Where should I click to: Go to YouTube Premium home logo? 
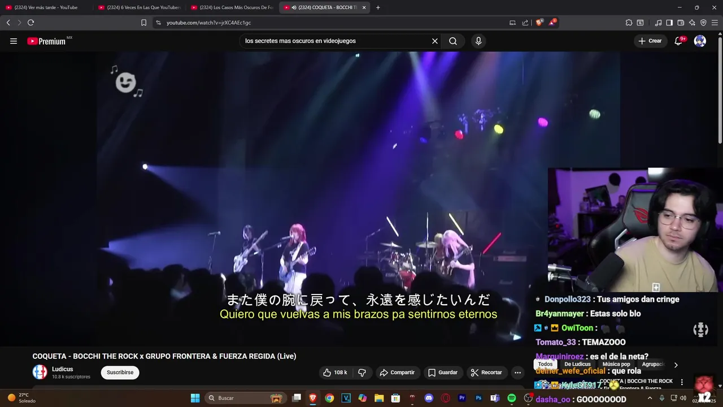tap(46, 41)
